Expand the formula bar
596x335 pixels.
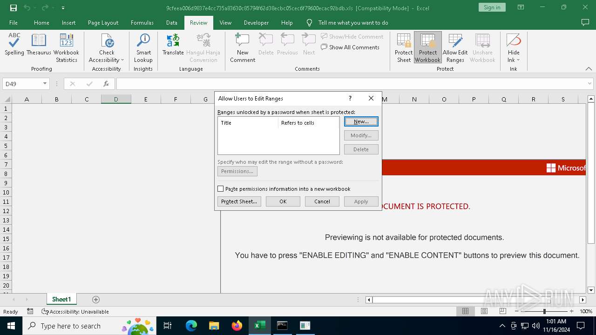(x=589, y=84)
